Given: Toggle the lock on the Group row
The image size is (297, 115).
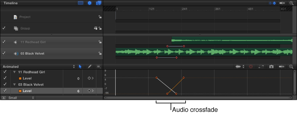Looking at the screenshot, I should point(100,28).
